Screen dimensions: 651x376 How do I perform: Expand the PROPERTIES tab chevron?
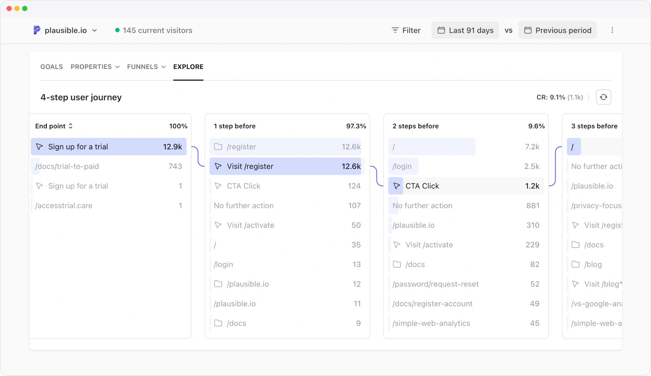[117, 67]
